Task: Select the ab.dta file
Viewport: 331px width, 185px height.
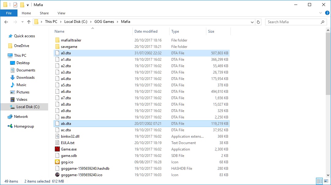Action: point(141,123)
